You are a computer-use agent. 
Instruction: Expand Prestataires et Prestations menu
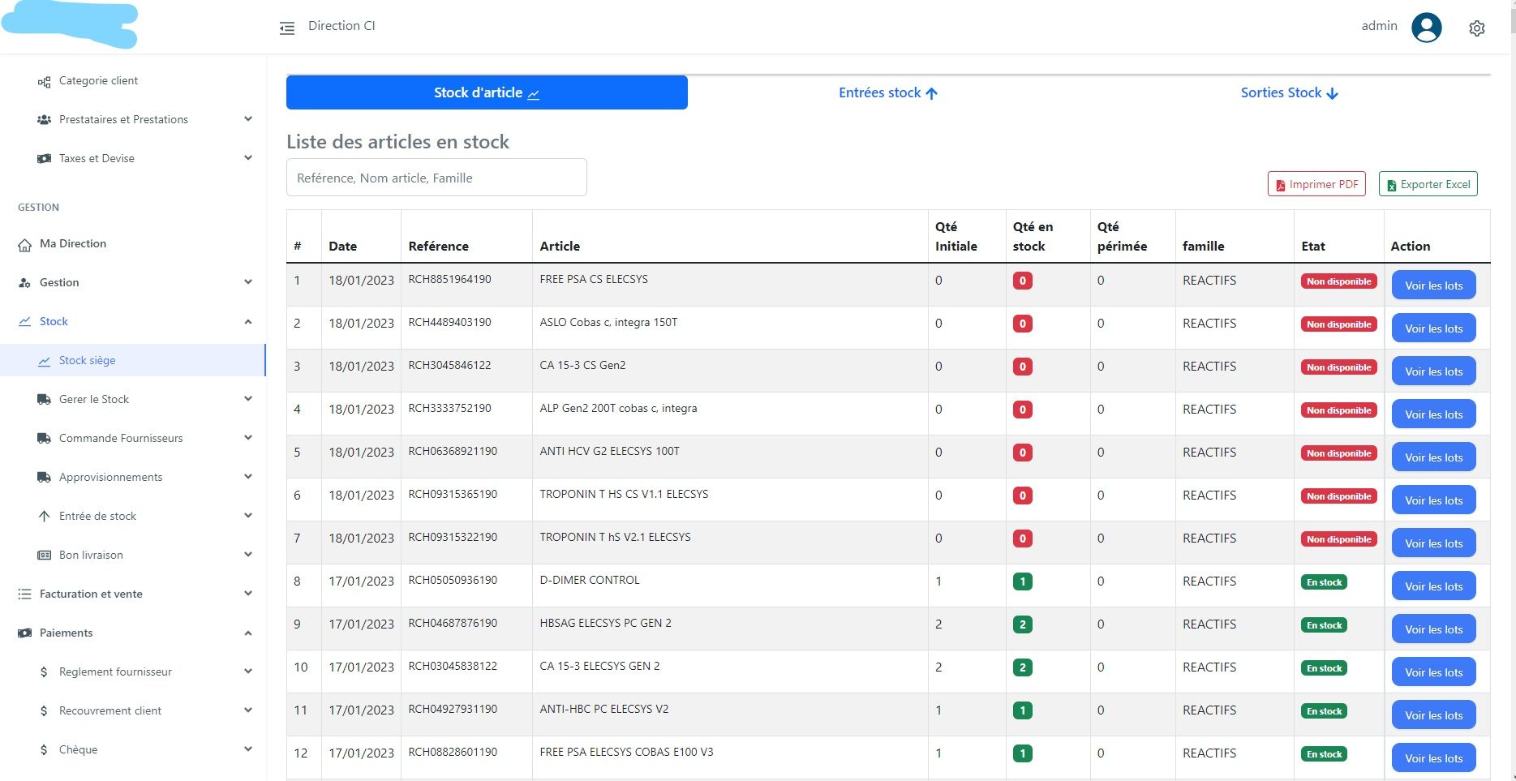248,119
